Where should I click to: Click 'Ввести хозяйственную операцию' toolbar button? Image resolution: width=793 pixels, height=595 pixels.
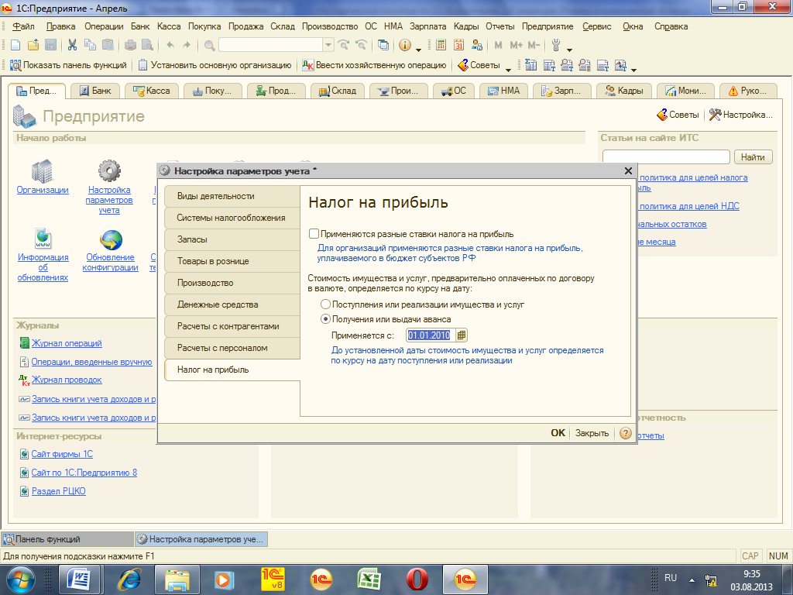point(374,65)
